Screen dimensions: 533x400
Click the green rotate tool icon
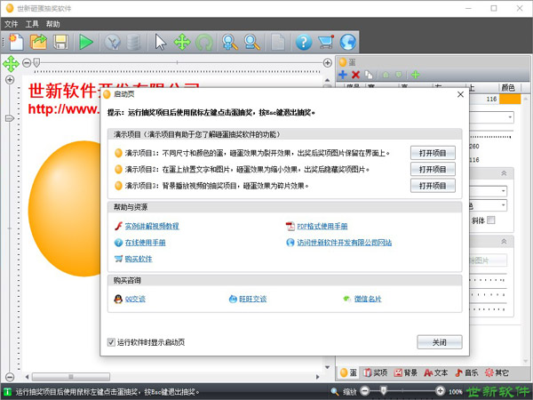(204, 43)
